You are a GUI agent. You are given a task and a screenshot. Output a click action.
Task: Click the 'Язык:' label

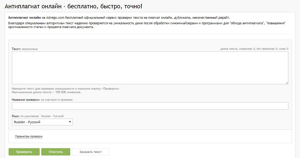16,116
